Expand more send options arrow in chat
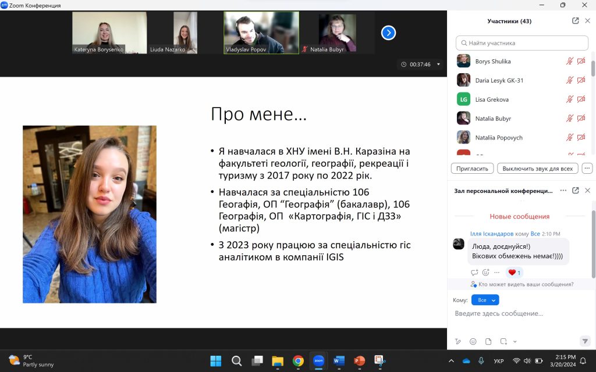This screenshot has width=596, height=372. [515, 342]
